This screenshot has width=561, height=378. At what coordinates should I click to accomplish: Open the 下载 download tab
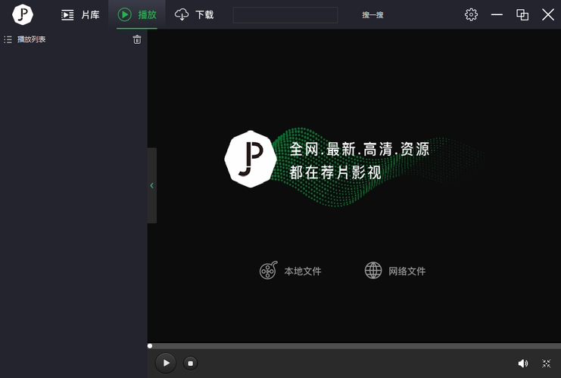click(194, 14)
